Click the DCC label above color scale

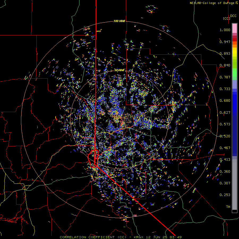click(x=233, y=16)
